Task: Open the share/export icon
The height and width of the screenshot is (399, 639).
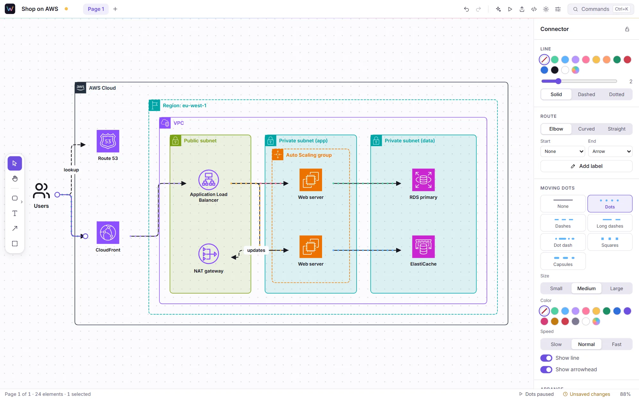Action: pos(522,9)
